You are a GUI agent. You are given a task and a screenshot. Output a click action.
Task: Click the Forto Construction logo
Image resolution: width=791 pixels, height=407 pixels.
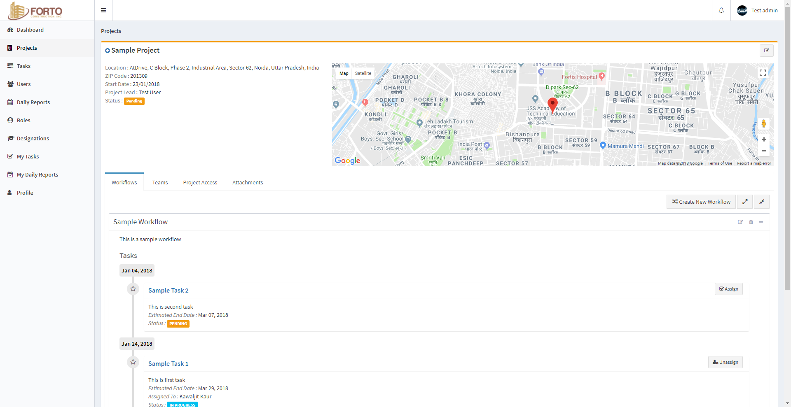coord(35,11)
